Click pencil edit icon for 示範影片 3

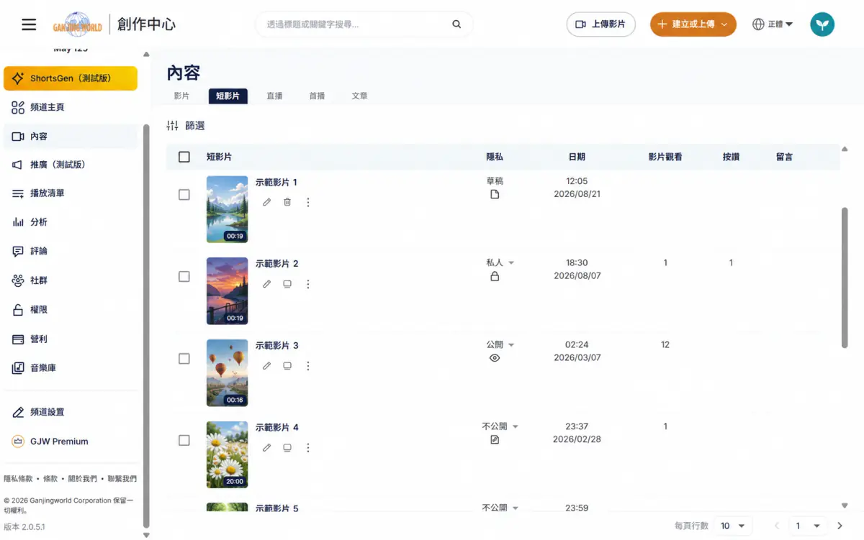[267, 366]
